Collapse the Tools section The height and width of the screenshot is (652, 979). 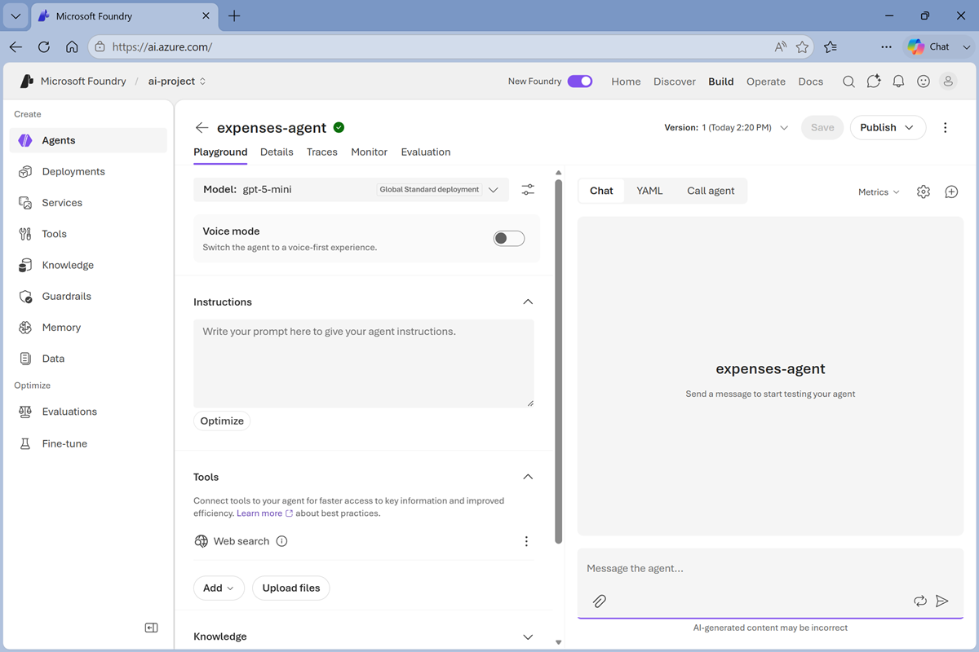[x=528, y=477]
